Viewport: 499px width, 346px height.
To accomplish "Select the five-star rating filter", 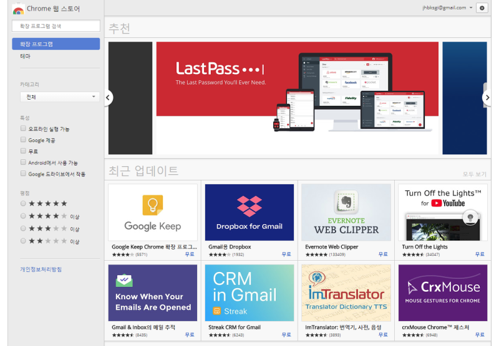I will tap(23, 203).
